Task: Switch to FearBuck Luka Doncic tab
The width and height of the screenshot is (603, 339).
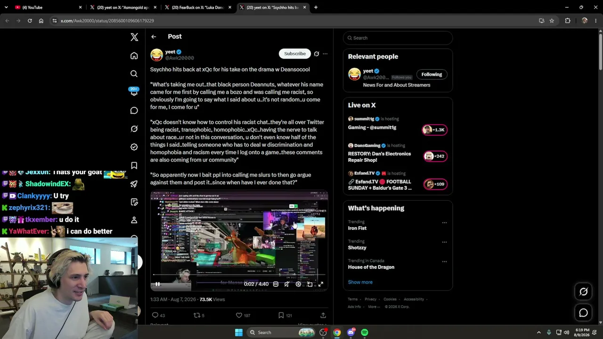Action: point(199,8)
